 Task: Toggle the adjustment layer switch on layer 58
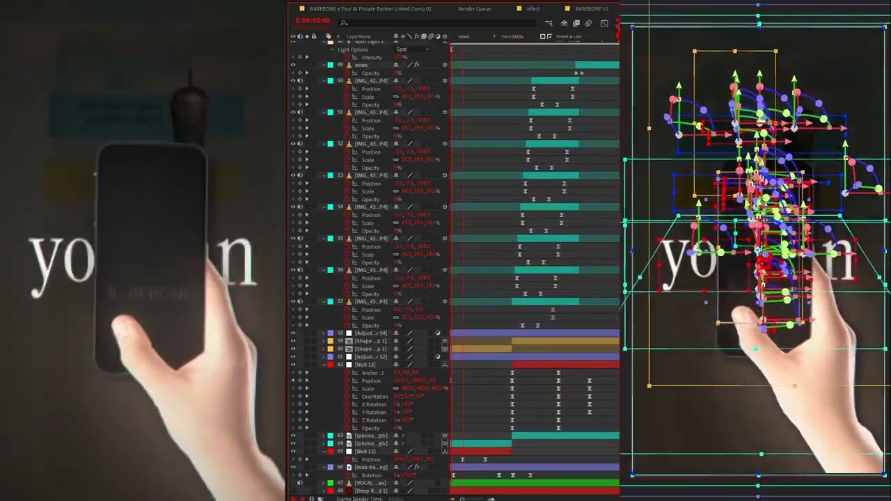point(438,333)
